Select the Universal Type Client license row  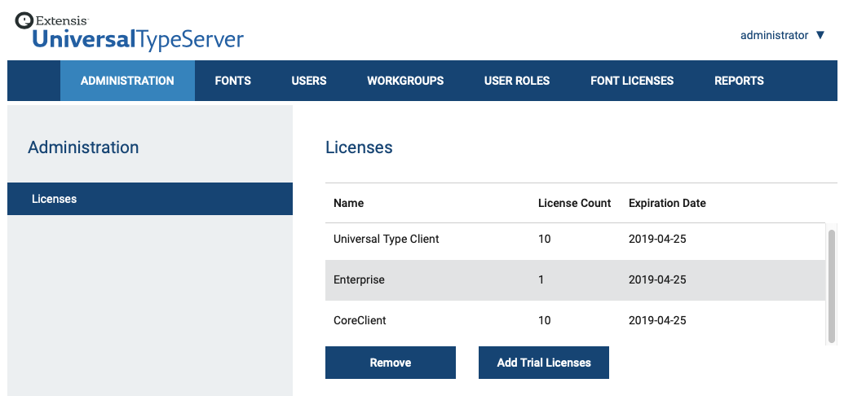click(575, 239)
